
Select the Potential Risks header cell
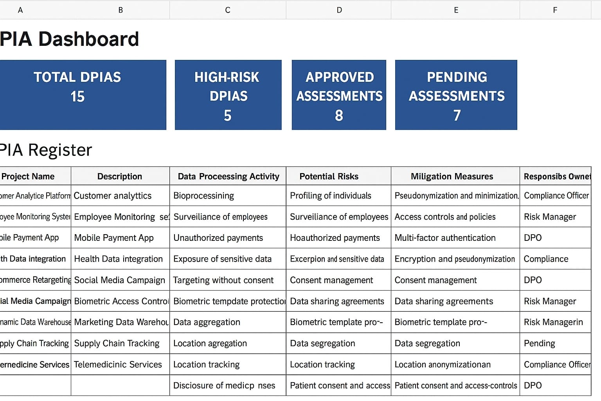338,176
